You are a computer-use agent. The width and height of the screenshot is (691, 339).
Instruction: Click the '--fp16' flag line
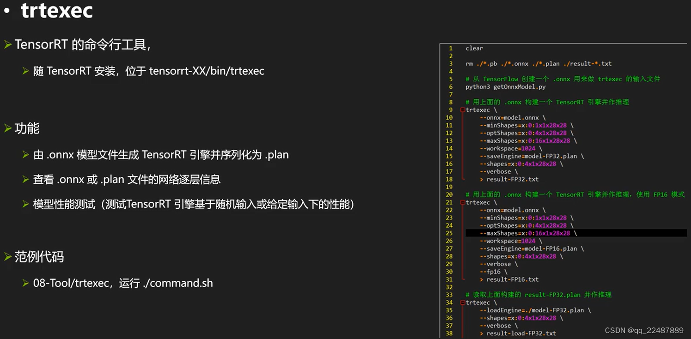tap(494, 272)
